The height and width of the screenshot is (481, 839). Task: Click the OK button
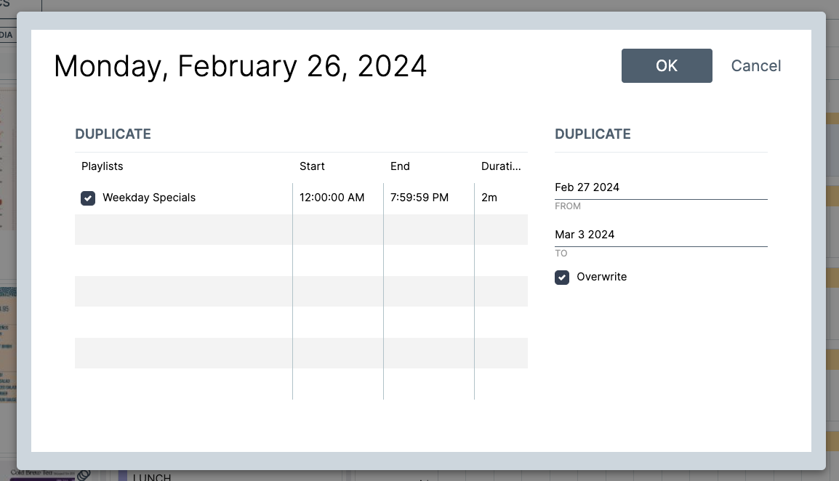[x=667, y=65]
